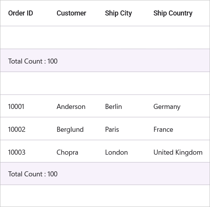Viewport: 210px width, 207px height.
Task: Sort by the Ship City column header
Action: 119,14
